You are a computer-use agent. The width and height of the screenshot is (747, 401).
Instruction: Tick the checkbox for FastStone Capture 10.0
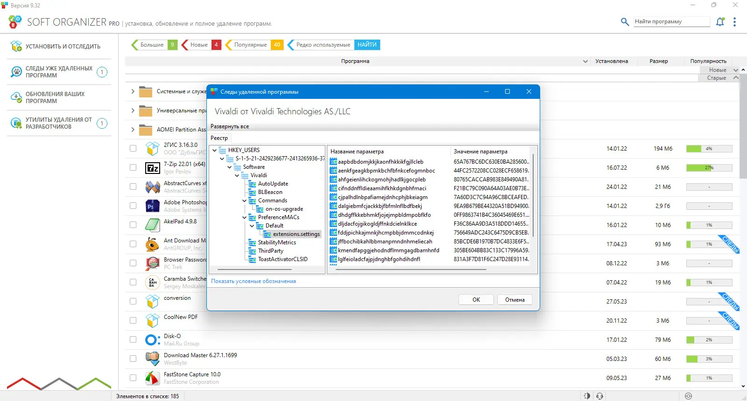coord(133,378)
